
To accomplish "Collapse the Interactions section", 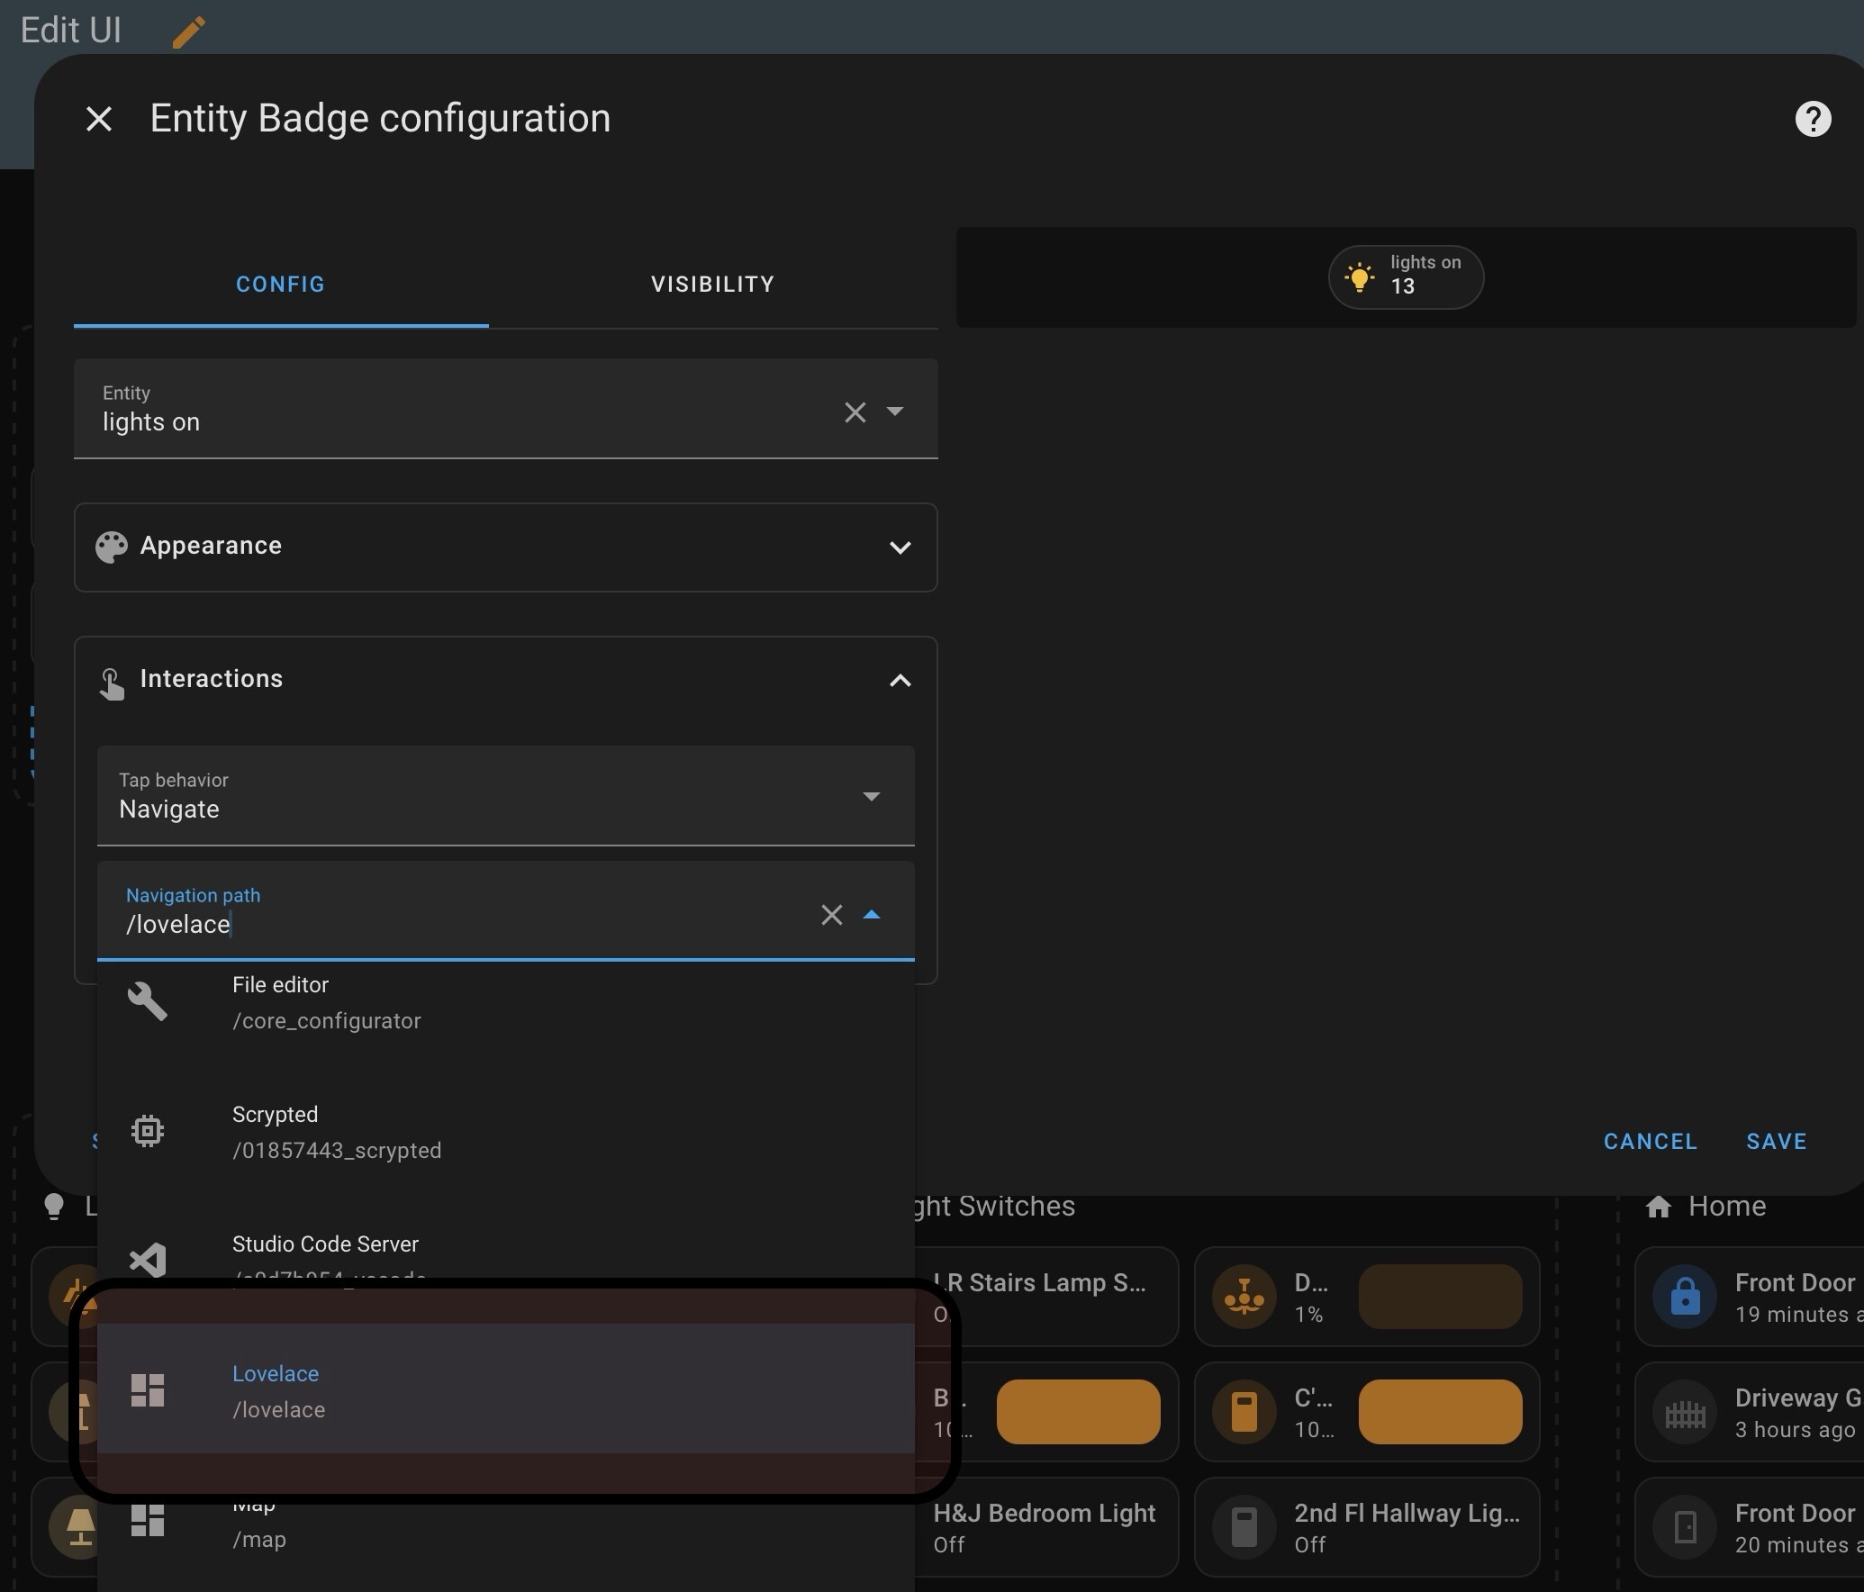I will 505,680.
